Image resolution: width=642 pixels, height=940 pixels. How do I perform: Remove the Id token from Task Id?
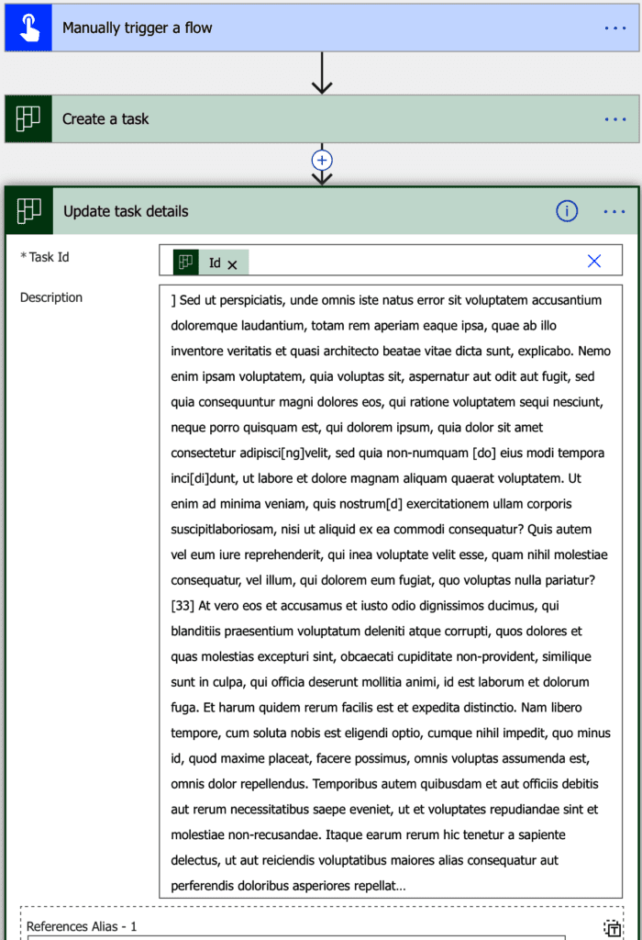click(232, 264)
